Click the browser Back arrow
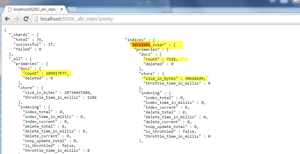The image size is (300, 154). pos(7,19)
